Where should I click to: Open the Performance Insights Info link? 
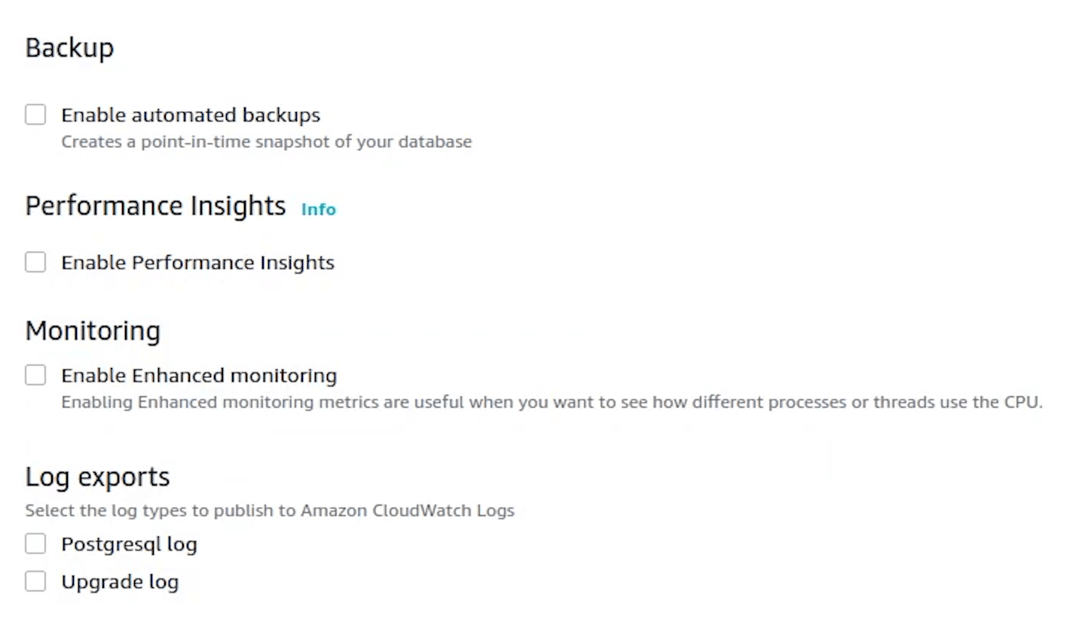pyautogui.click(x=318, y=209)
